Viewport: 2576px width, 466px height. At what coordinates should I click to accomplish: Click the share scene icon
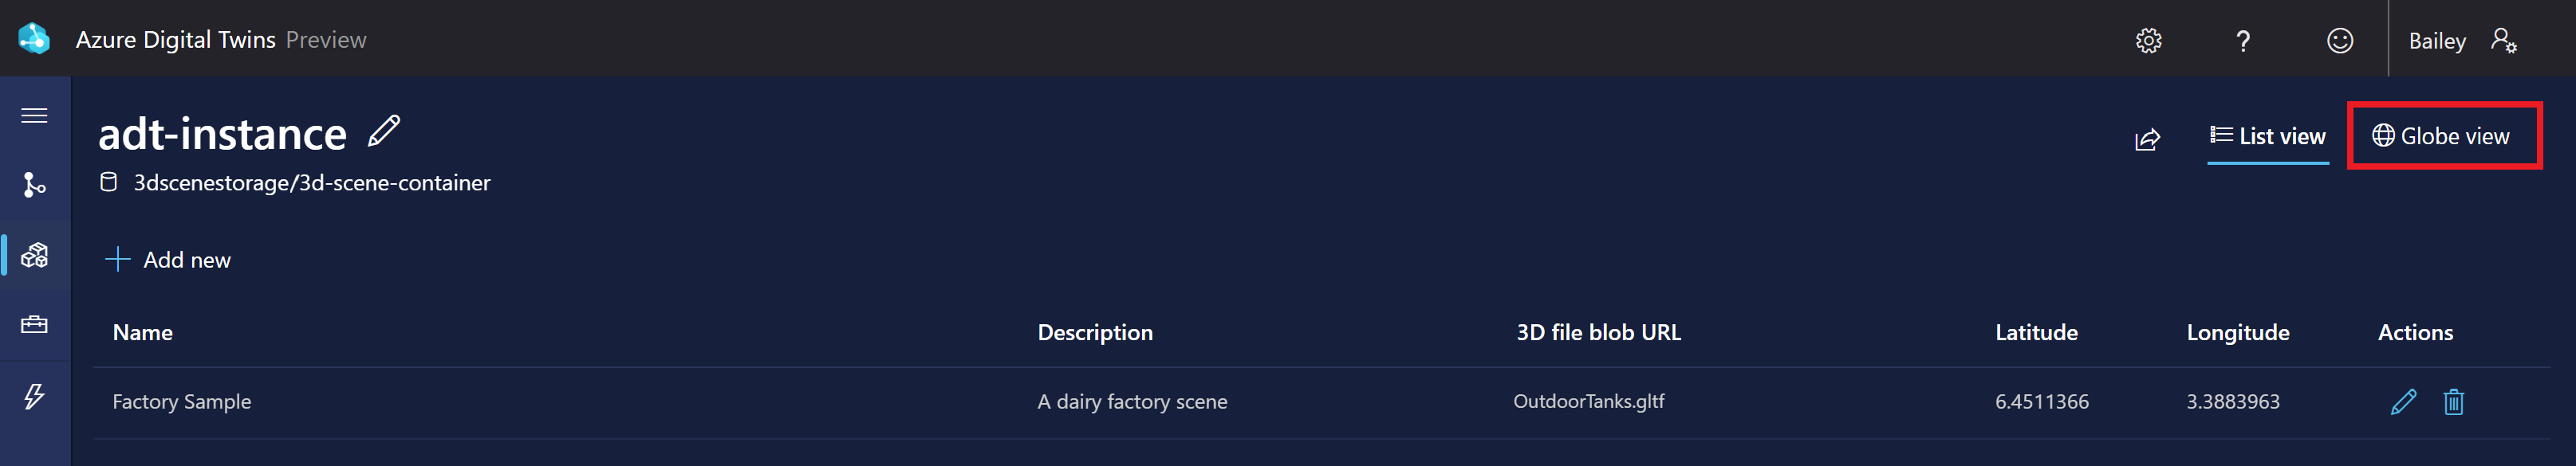(x=2147, y=139)
